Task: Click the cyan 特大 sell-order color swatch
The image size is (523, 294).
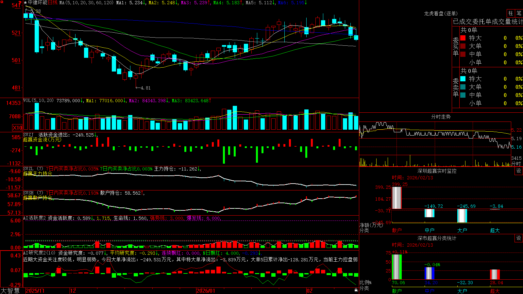Action: (x=463, y=79)
